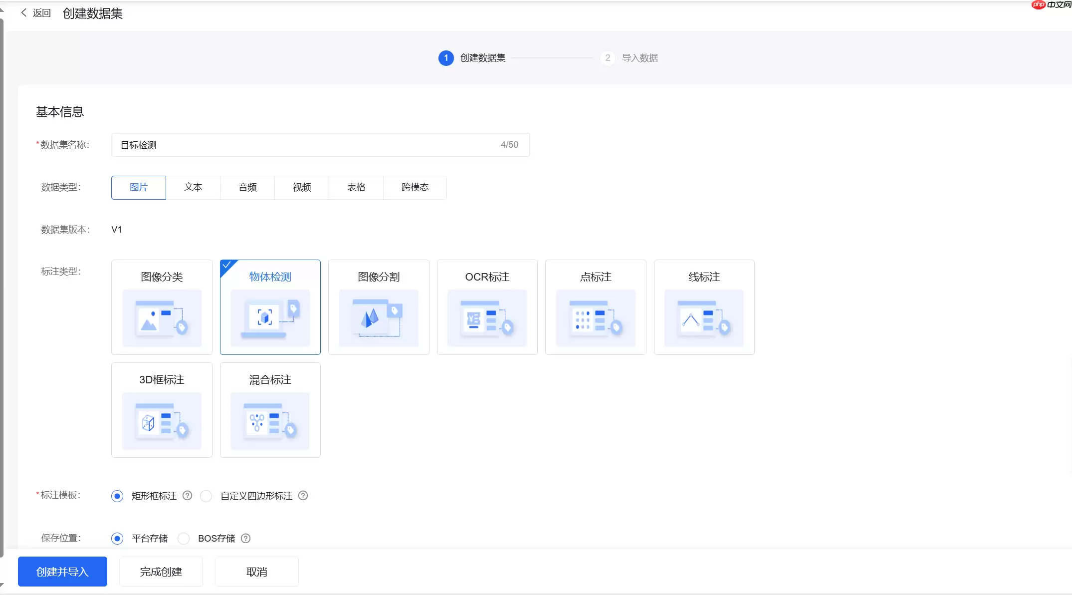Click the 创建并导入 button
This screenshot has height=595, width=1072.
62,571
